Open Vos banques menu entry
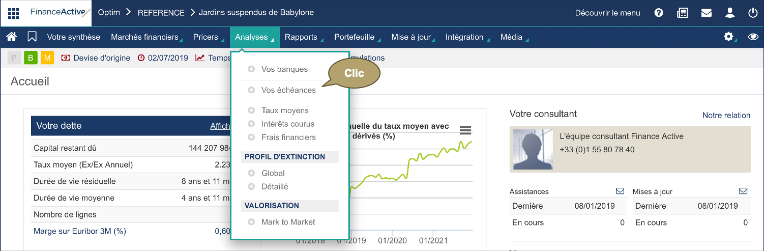Image resolution: width=764 pixels, height=251 pixels. (284, 69)
